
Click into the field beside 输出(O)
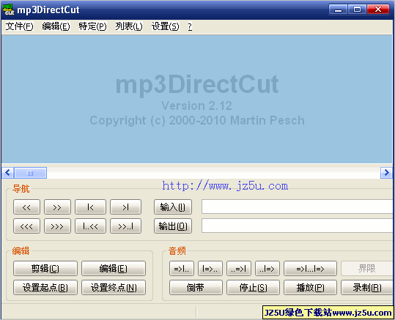pyautogui.click(x=297, y=226)
